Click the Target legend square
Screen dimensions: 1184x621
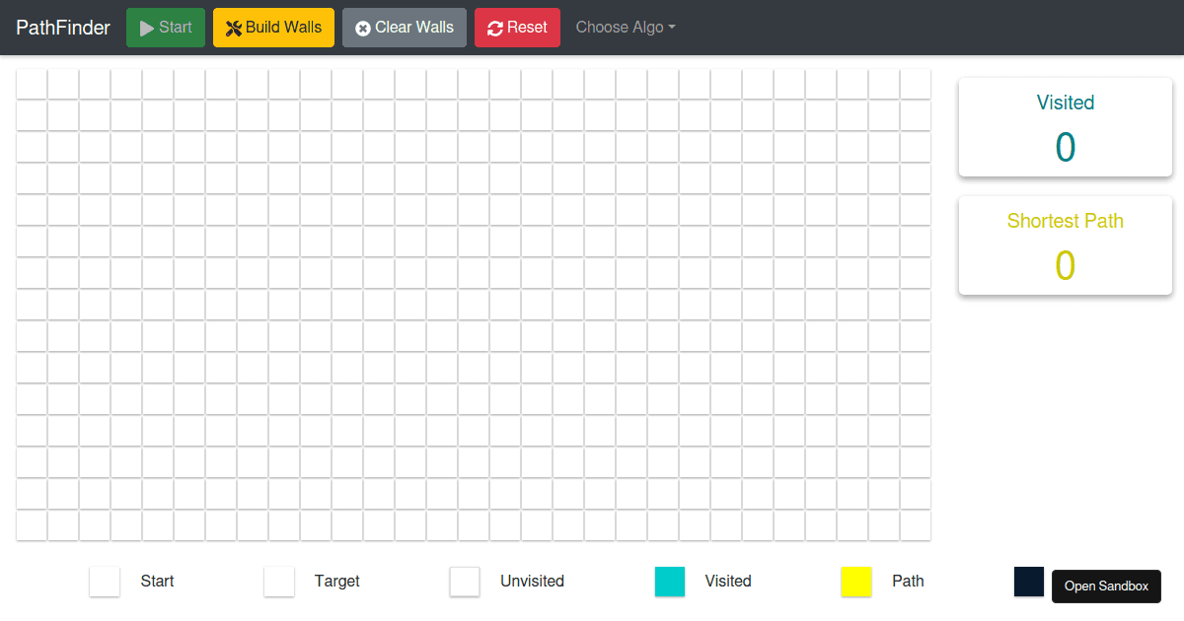(279, 582)
